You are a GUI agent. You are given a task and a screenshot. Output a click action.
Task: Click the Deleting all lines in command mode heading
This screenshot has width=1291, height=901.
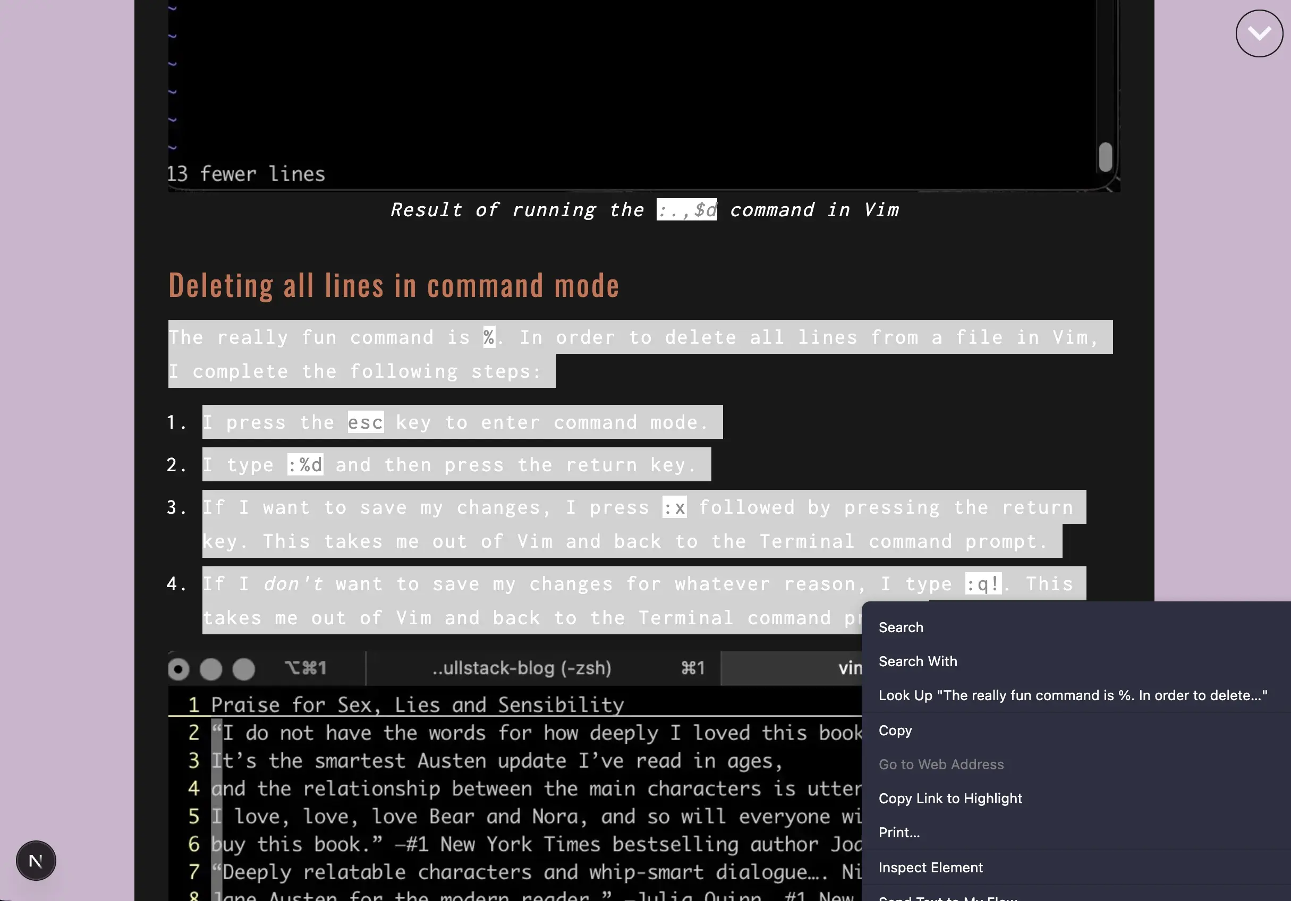[394, 285]
